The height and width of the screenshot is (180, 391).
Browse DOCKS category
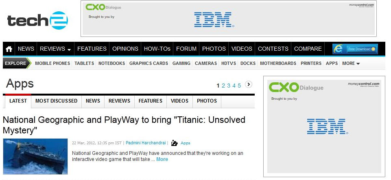248,63
